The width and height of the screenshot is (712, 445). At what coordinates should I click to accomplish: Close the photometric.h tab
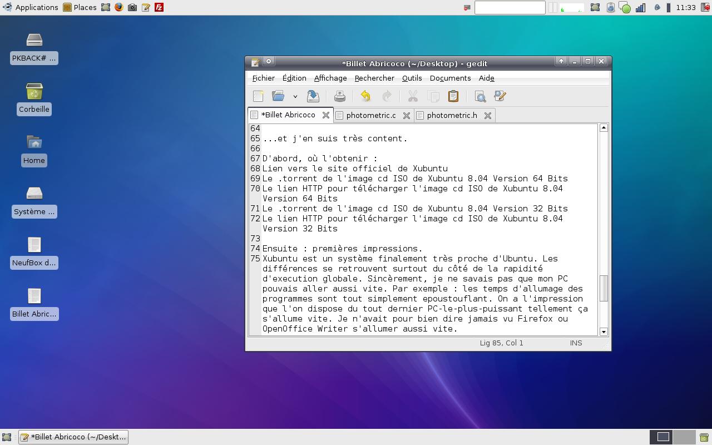[488, 116]
